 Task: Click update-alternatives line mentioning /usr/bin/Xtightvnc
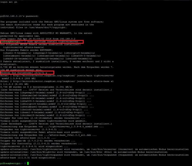click(x=84, y=152)
